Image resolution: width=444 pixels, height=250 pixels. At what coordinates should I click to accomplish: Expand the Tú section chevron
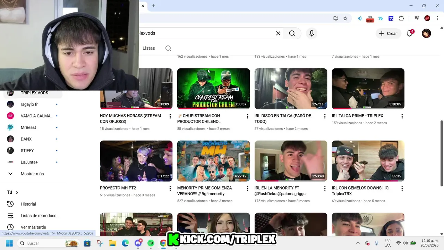[x=17, y=192]
